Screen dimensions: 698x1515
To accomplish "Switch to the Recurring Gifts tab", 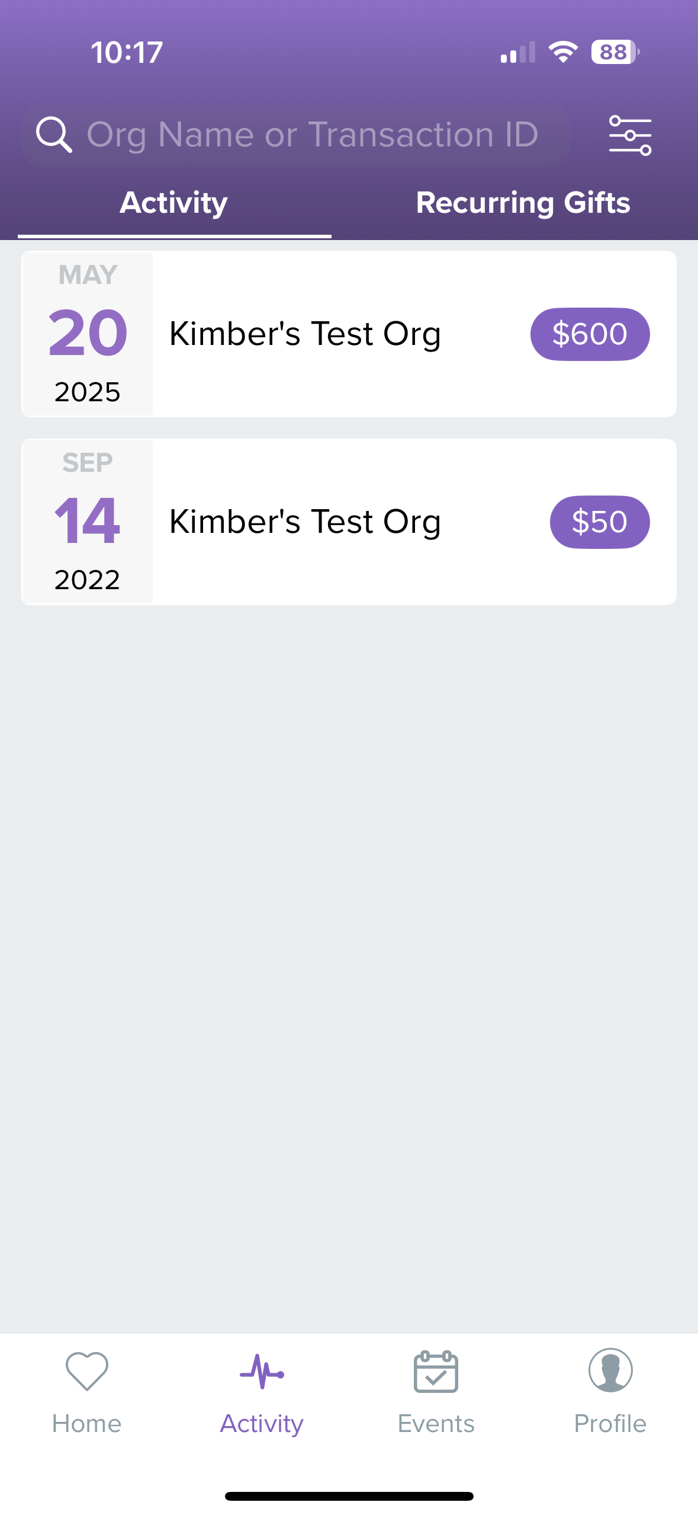I will pyautogui.click(x=523, y=203).
